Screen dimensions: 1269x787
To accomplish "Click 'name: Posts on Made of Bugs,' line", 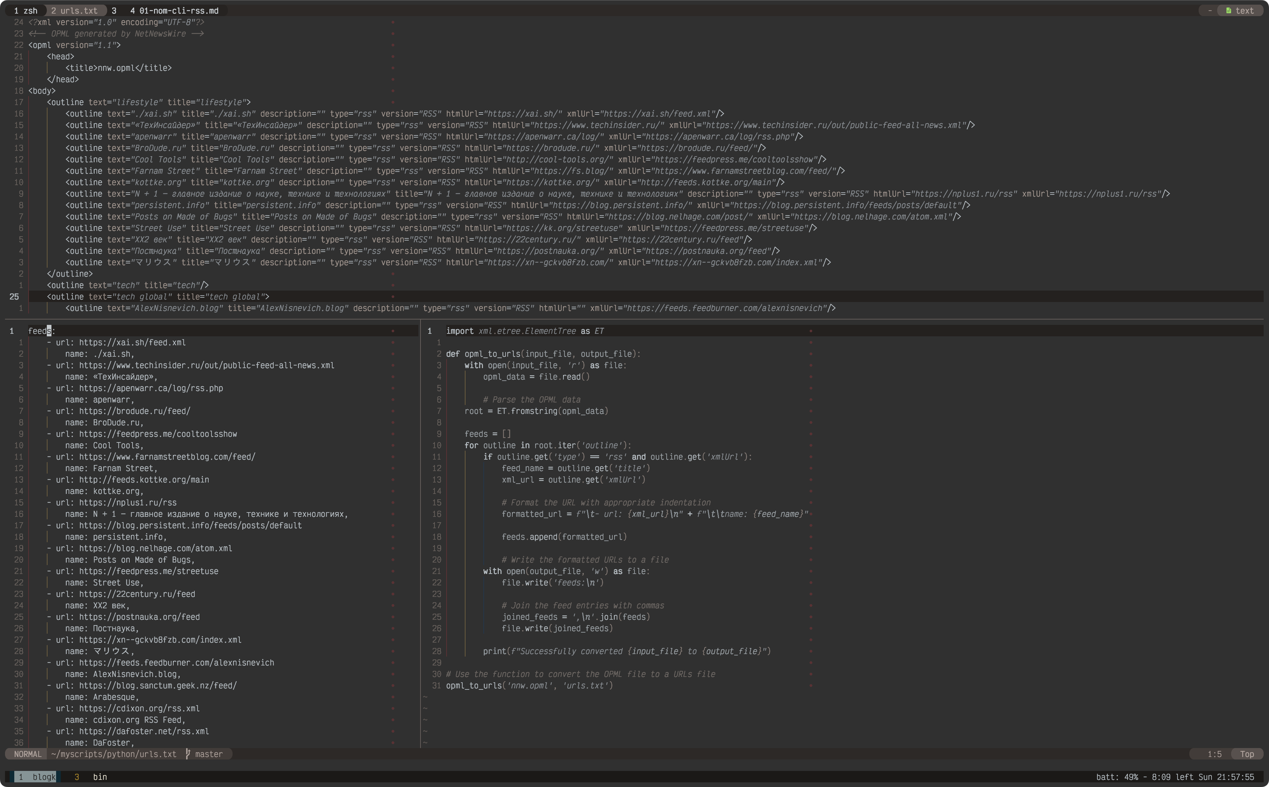I will (130, 560).
